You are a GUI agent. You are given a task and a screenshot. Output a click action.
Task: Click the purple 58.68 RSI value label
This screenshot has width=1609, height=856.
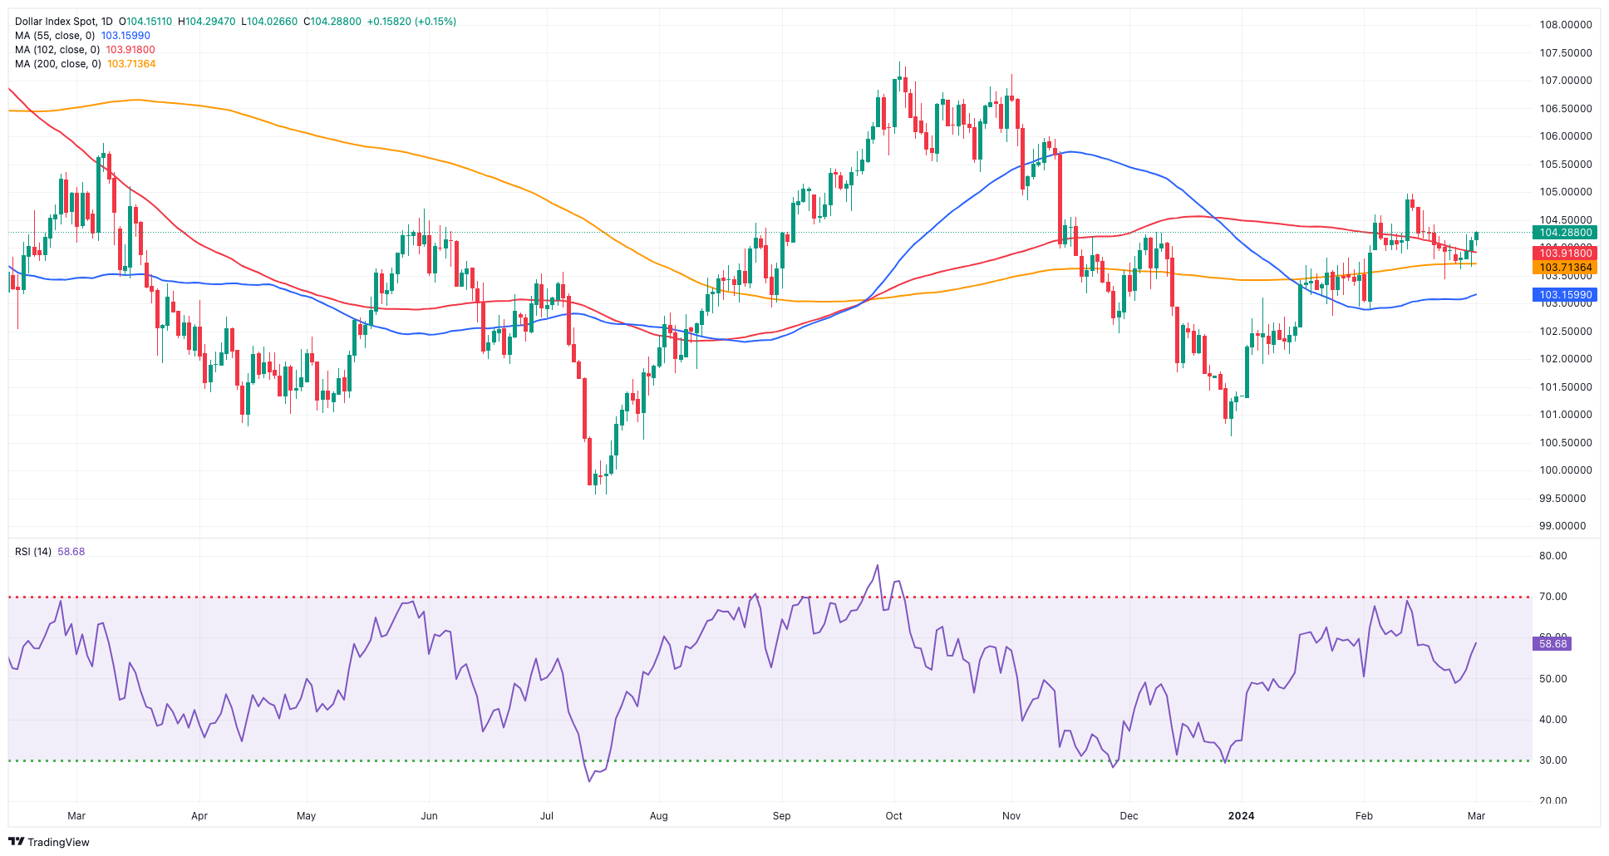click(1552, 644)
